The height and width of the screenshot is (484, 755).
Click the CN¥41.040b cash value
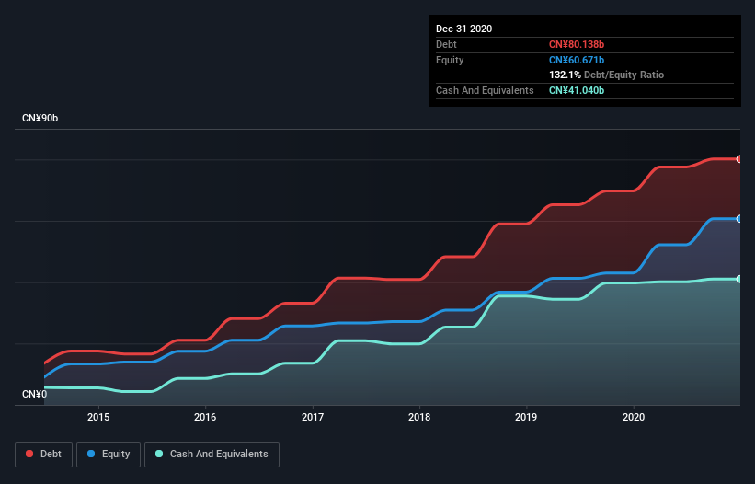tap(577, 90)
